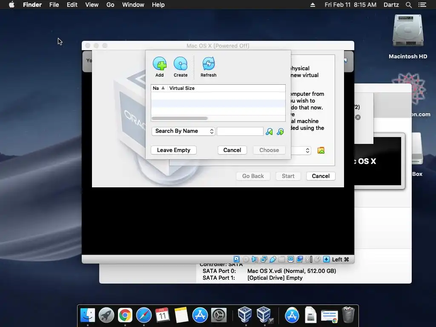Open System Preferences in the dock

[x=219, y=315]
